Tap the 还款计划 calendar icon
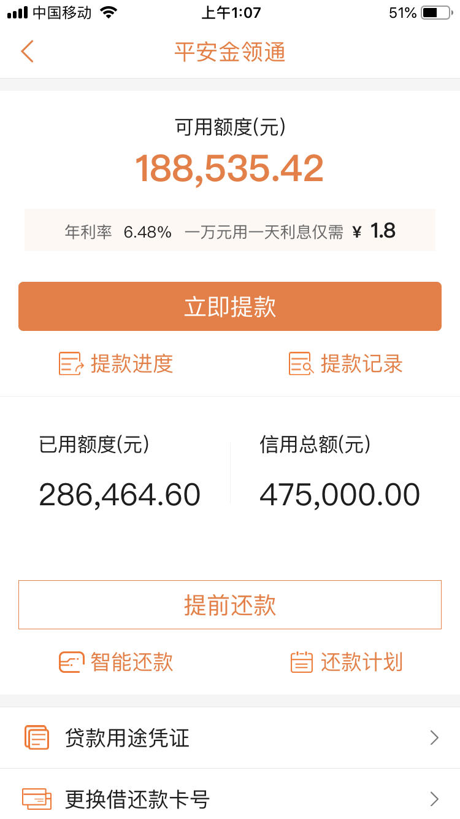The width and height of the screenshot is (460, 819). click(x=301, y=662)
